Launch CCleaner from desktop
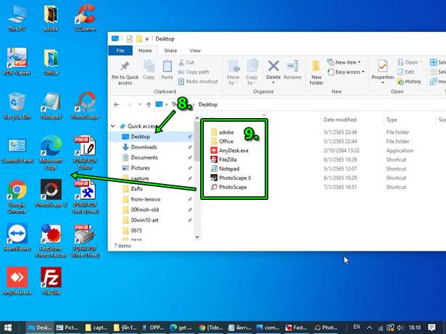Viewport: 446px width, 334px height. [x=85, y=17]
